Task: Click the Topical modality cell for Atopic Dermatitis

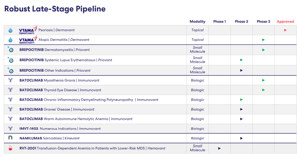Action: [x=197, y=40]
